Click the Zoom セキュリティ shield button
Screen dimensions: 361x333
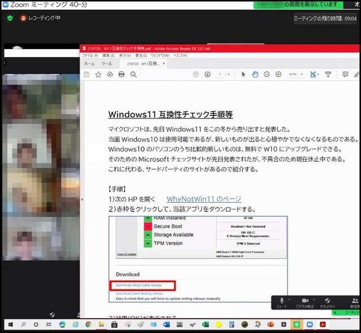click(328, 303)
